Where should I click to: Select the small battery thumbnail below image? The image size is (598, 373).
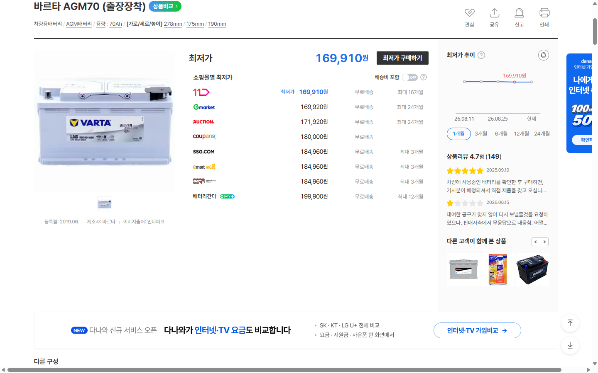pos(105,204)
